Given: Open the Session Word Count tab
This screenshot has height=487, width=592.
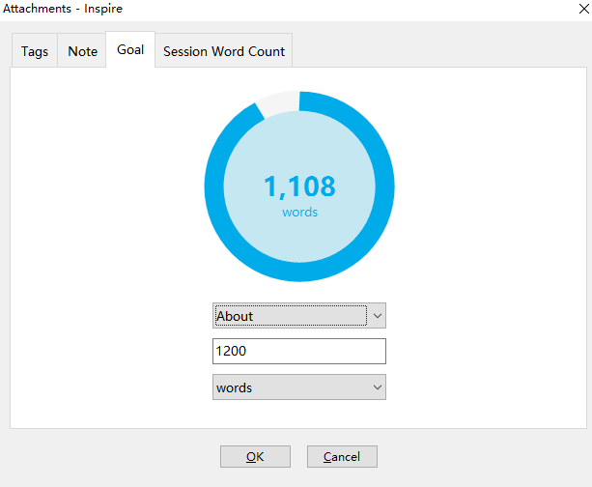Looking at the screenshot, I should coord(223,50).
